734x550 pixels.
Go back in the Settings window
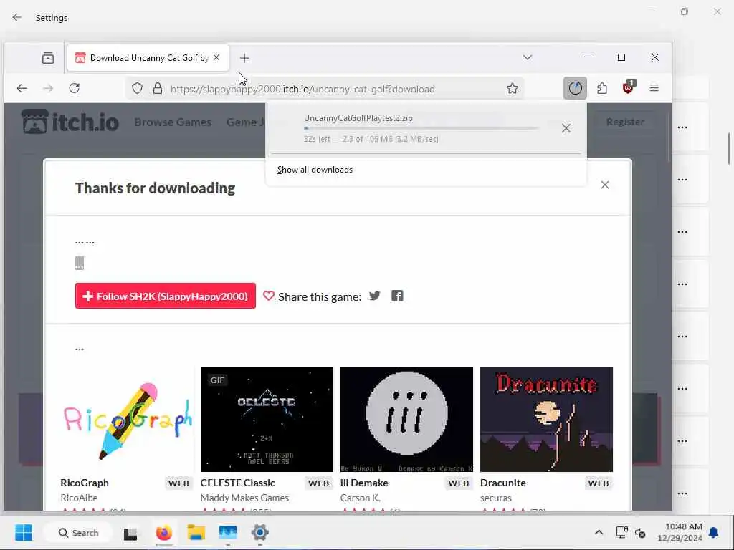[x=17, y=17]
